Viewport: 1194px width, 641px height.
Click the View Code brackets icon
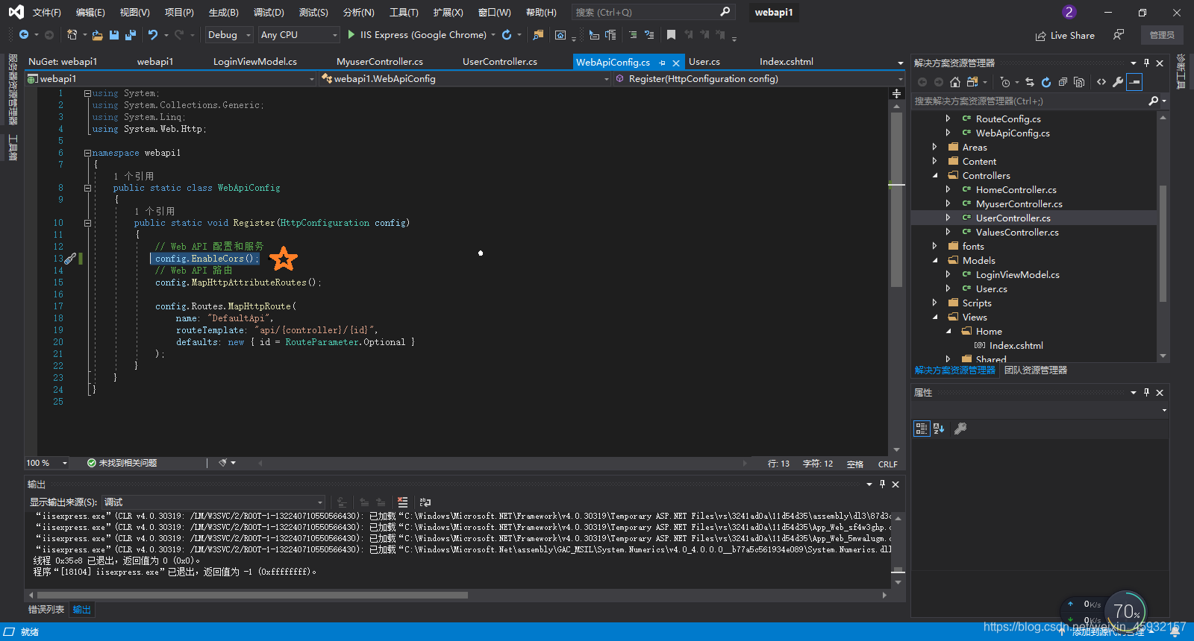coord(1101,82)
